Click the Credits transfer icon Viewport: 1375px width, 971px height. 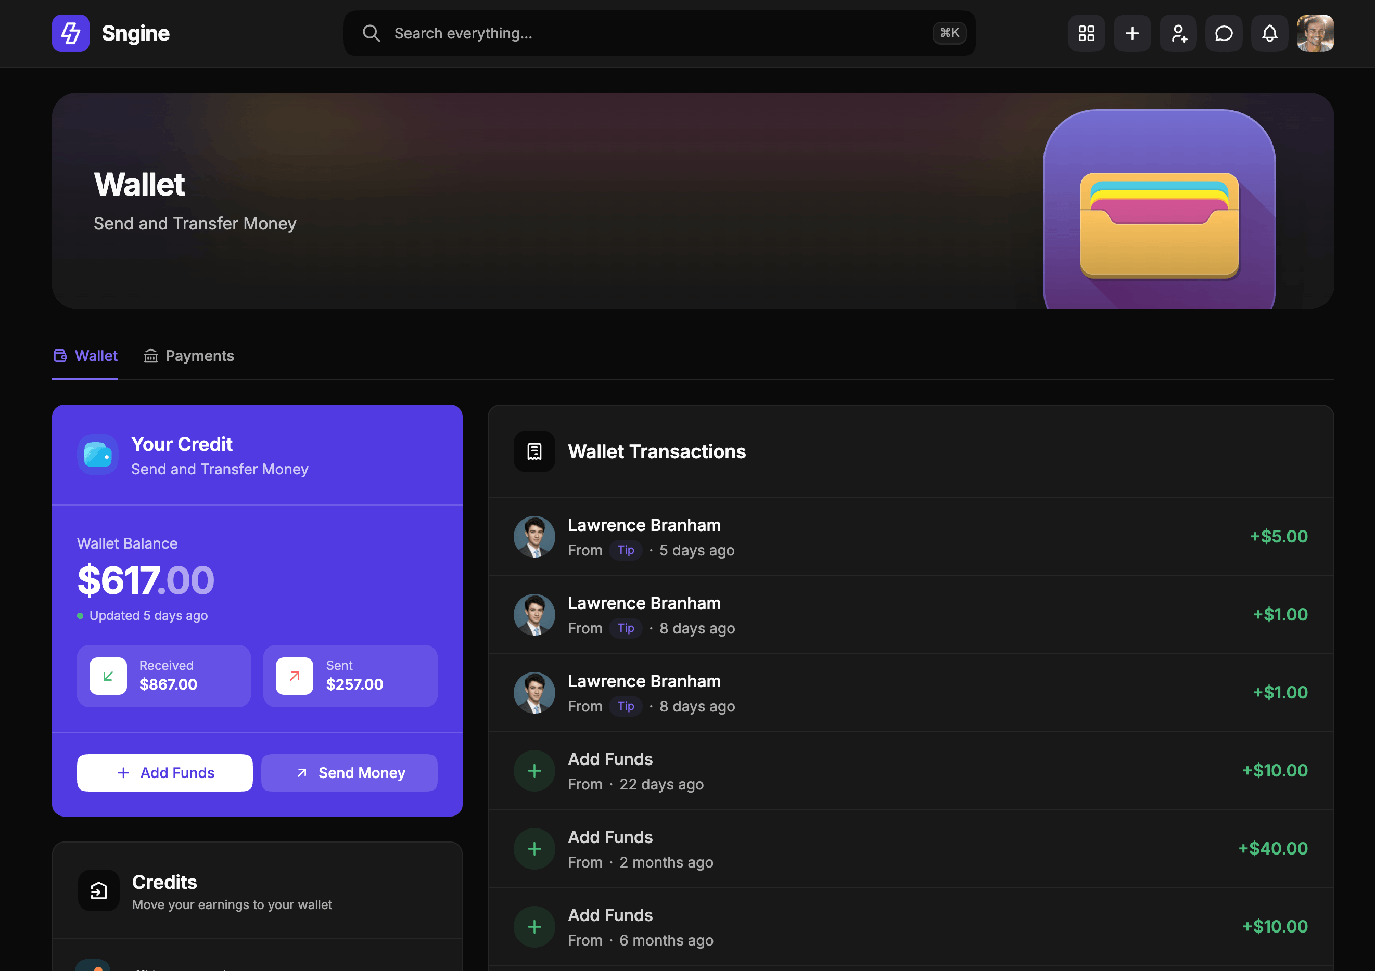point(99,891)
